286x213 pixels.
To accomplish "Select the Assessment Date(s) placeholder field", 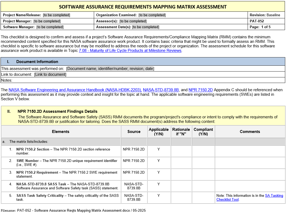I will tap(146, 27).
